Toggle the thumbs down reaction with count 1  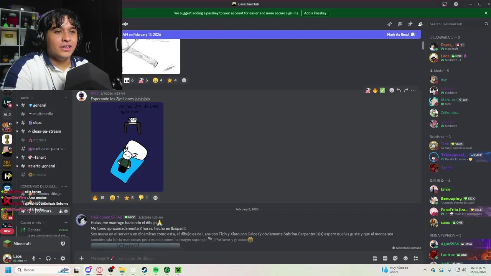pyautogui.click(x=143, y=198)
